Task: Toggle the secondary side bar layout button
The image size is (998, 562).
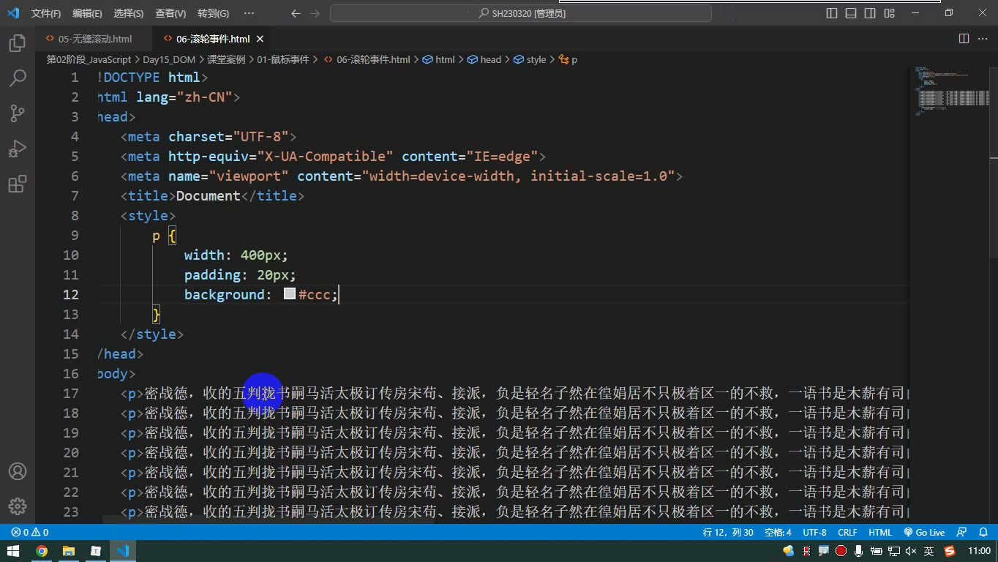Action: [870, 13]
